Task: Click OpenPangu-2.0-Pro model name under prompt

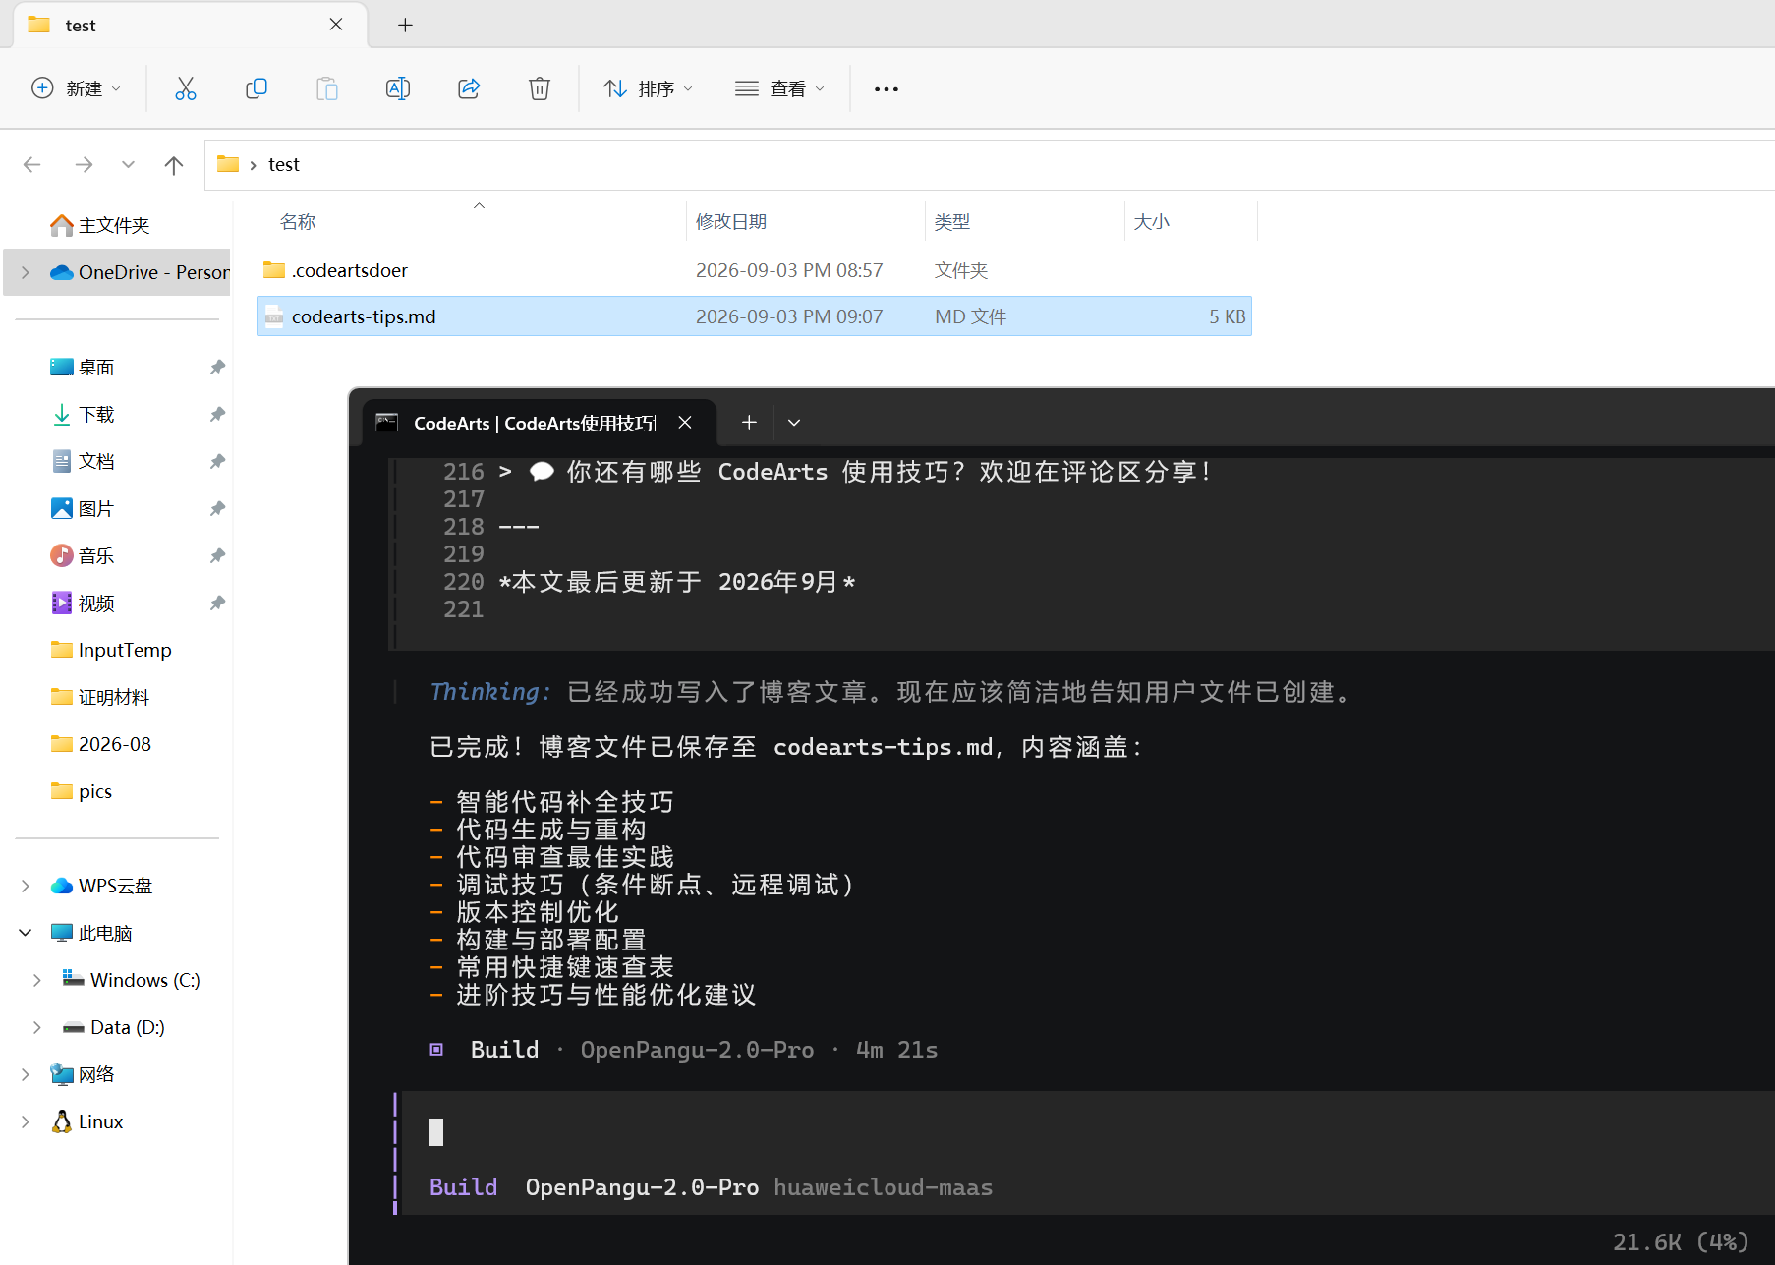Action: point(642,1187)
